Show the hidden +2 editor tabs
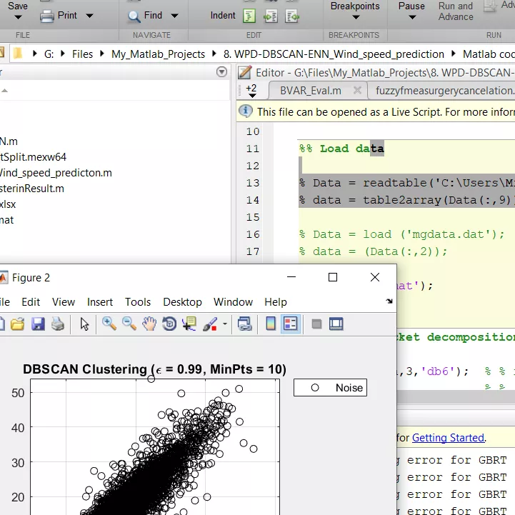 click(251, 91)
